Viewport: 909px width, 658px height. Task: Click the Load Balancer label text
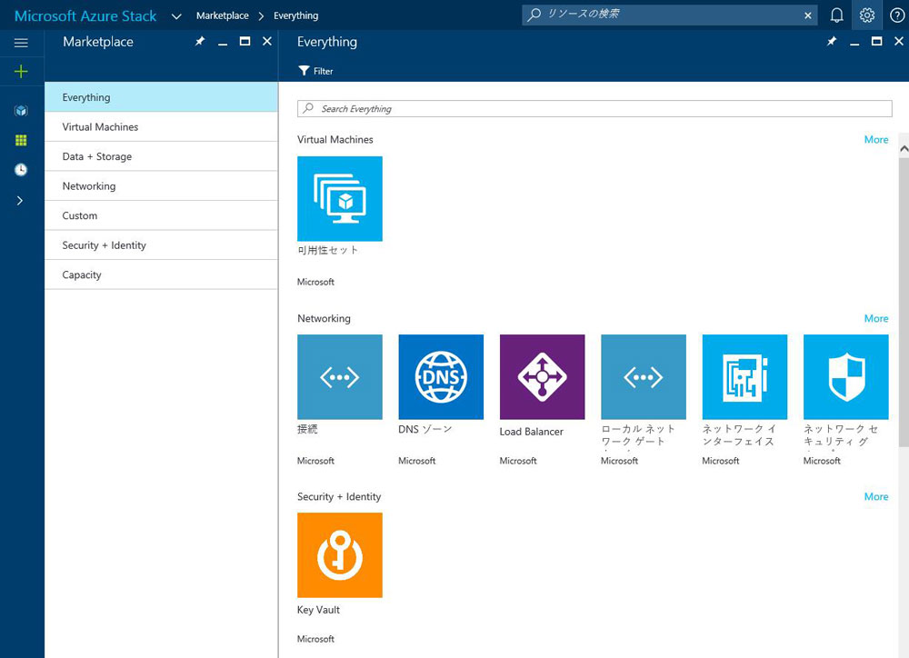coord(531,432)
